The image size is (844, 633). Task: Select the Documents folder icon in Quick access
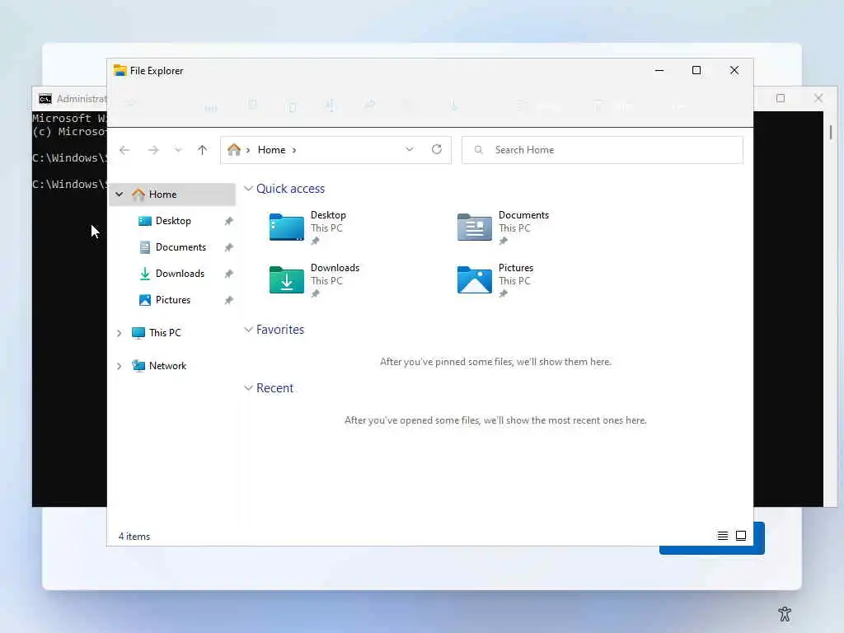click(474, 227)
